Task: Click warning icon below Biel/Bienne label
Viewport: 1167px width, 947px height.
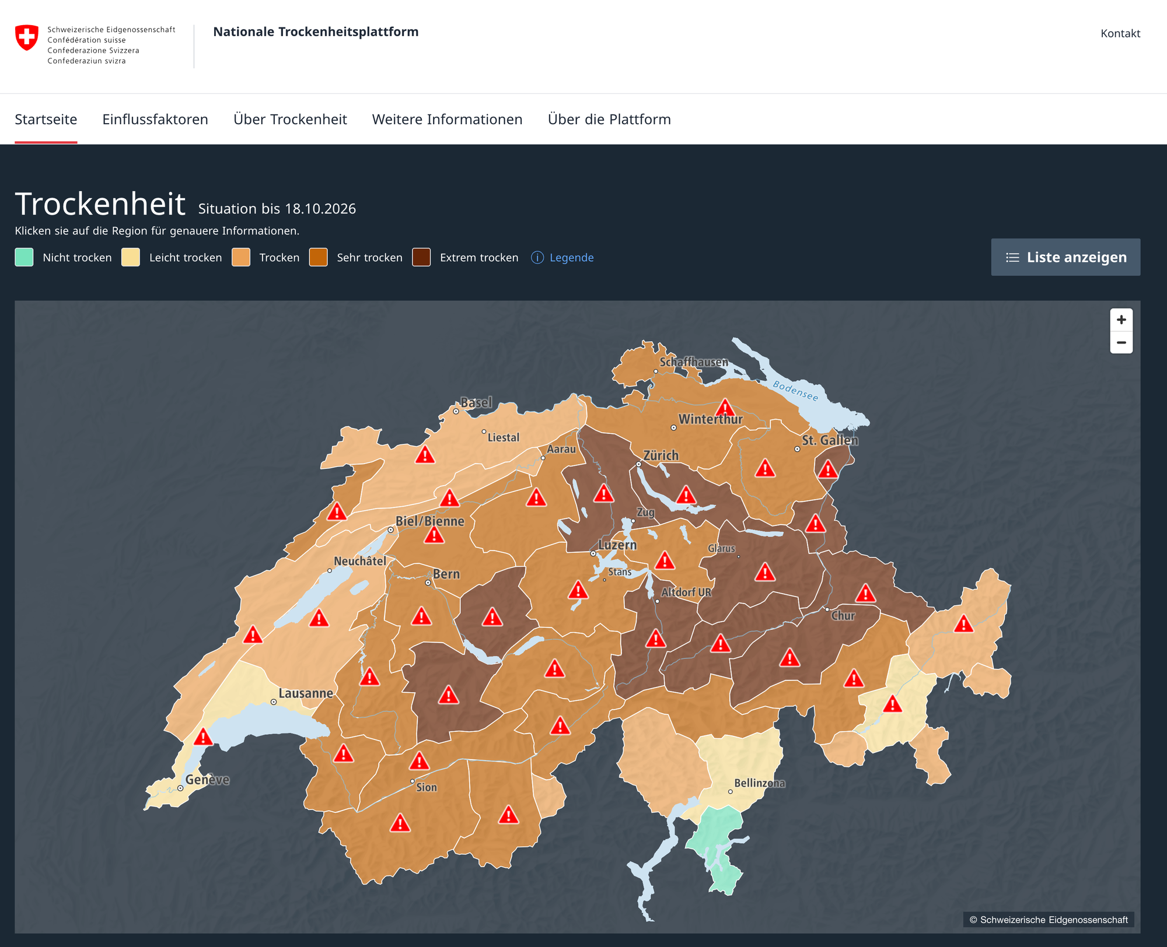Action: tap(434, 535)
